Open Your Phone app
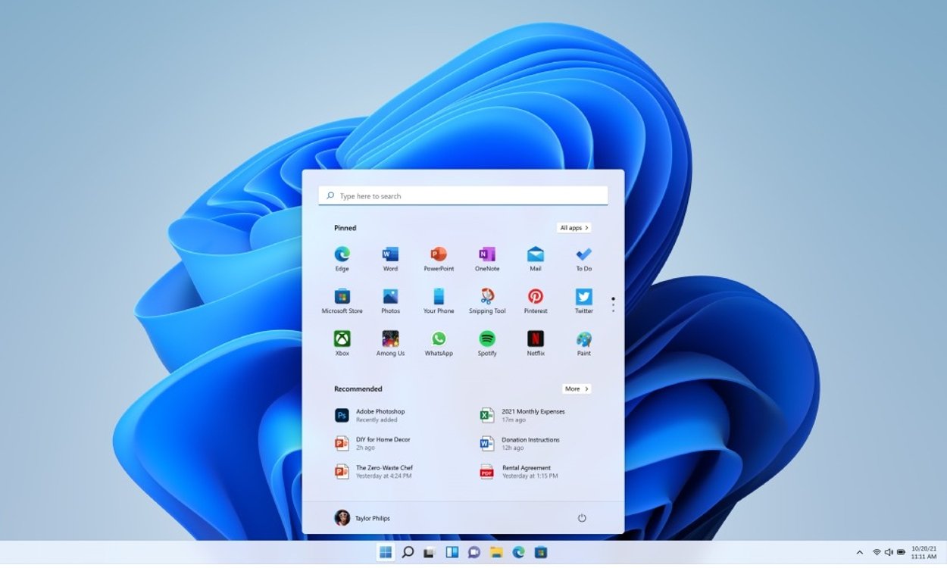The image size is (947, 568). point(439,301)
